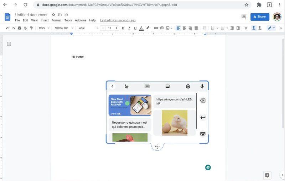Open the Insert image dropdown
285x181 pixels.
[169, 28]
